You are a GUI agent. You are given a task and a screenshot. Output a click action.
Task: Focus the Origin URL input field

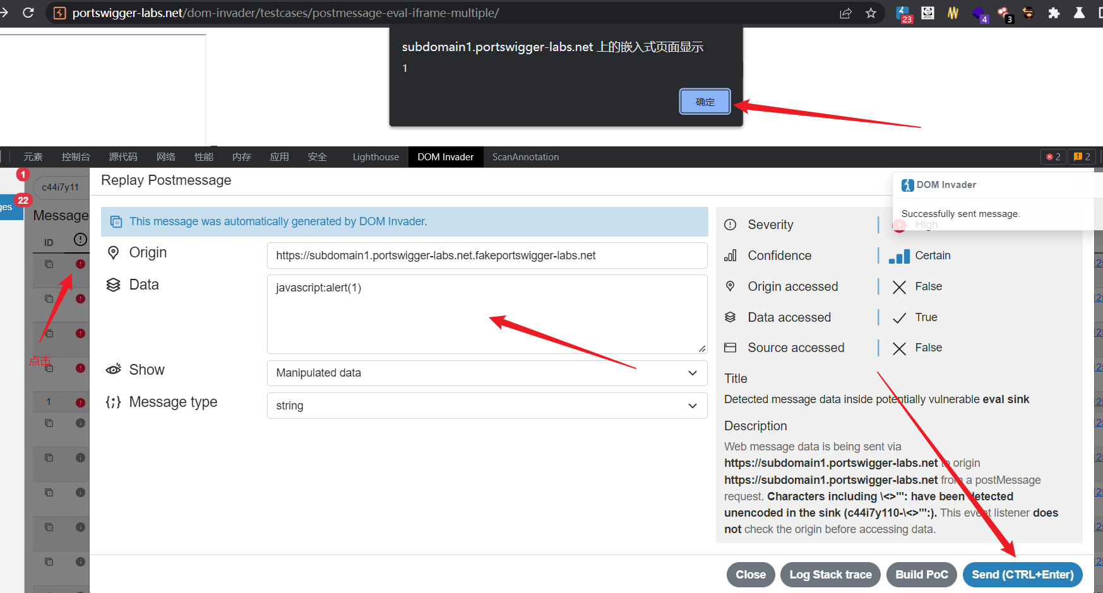tap(487, 255)
